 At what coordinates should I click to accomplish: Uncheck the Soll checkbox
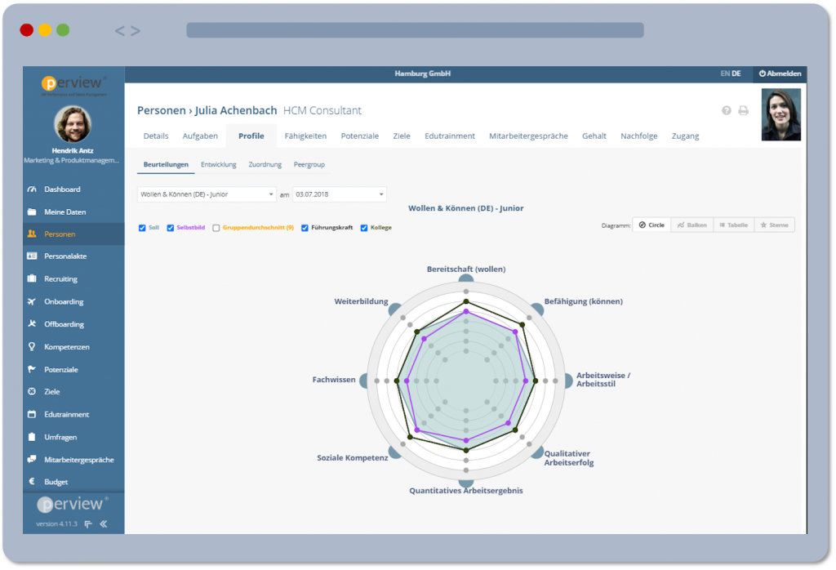coord(142,228)
